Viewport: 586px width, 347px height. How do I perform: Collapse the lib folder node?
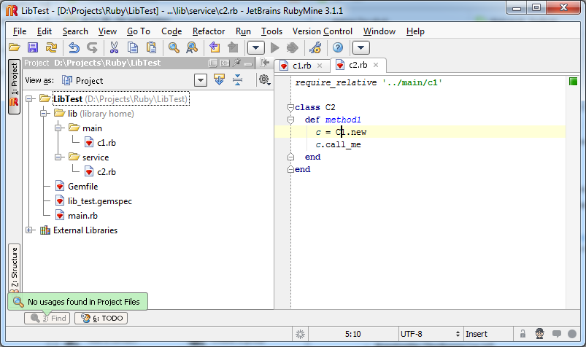click(43, 113)
